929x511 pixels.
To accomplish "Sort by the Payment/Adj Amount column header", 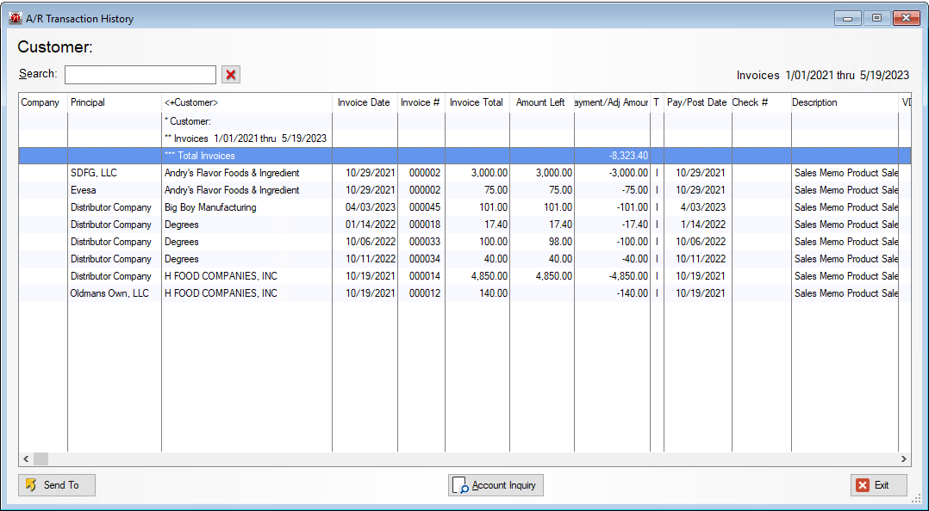I will [612, 102].
